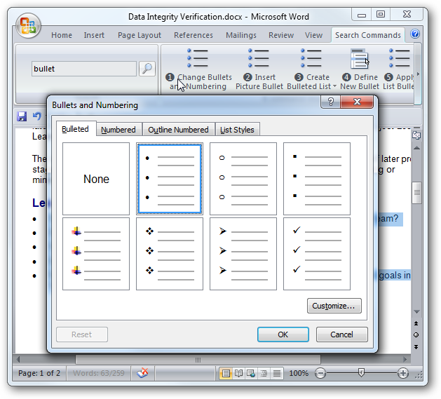
Task: Jump to previous page double-arrow
Action: pos(416,323)
